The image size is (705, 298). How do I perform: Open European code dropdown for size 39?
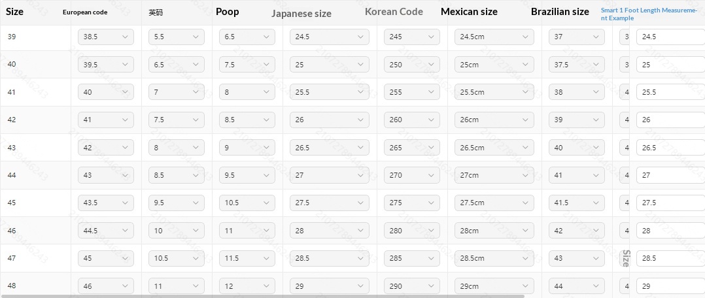[105, 37]
